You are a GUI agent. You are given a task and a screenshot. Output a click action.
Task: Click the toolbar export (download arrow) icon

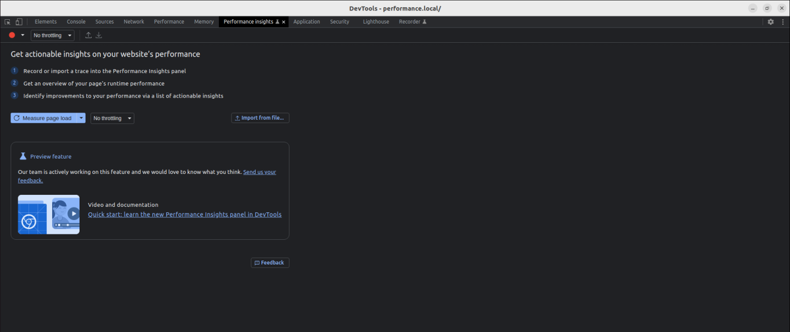(x=99, y=35)
